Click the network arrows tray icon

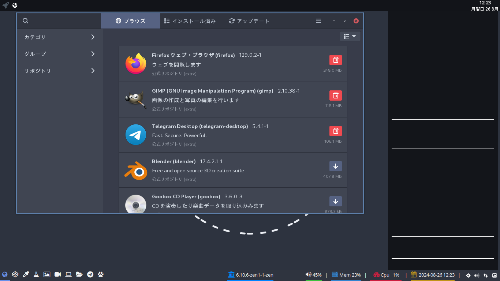click(486, 276)
